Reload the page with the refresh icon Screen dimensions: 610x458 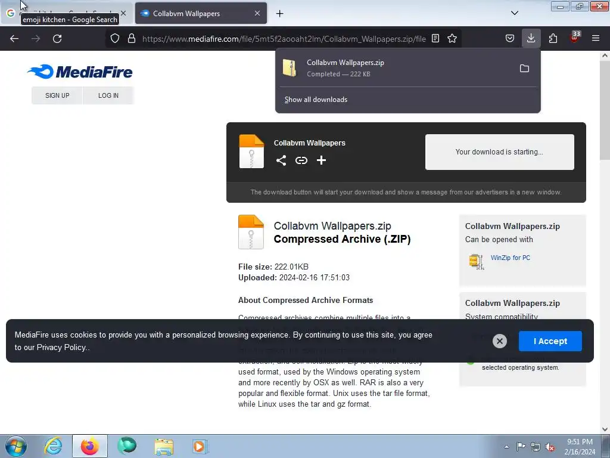pyautogui.click(x=57, y=39)
